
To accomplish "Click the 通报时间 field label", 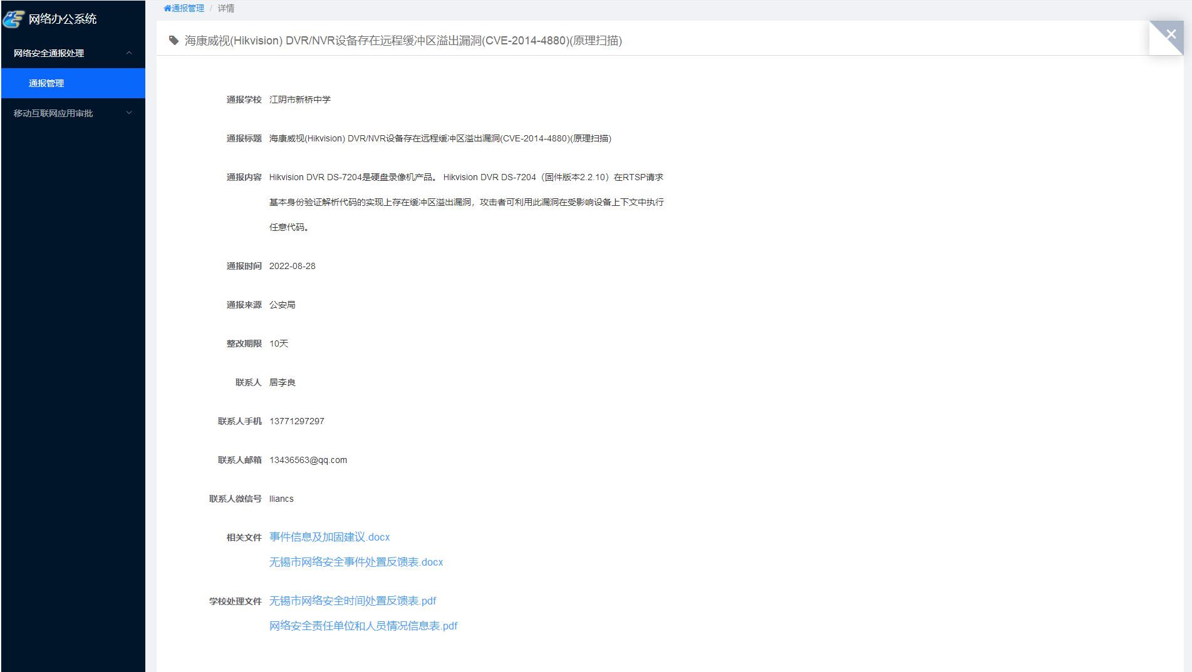I will (244, 266).
